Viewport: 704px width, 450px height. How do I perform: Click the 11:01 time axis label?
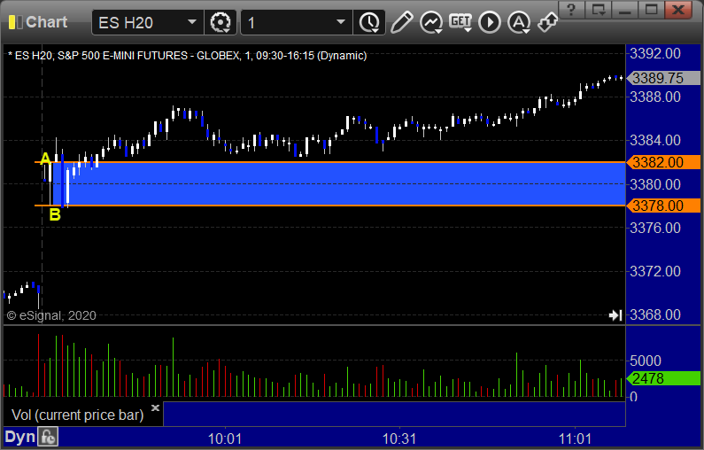point(575,438)
